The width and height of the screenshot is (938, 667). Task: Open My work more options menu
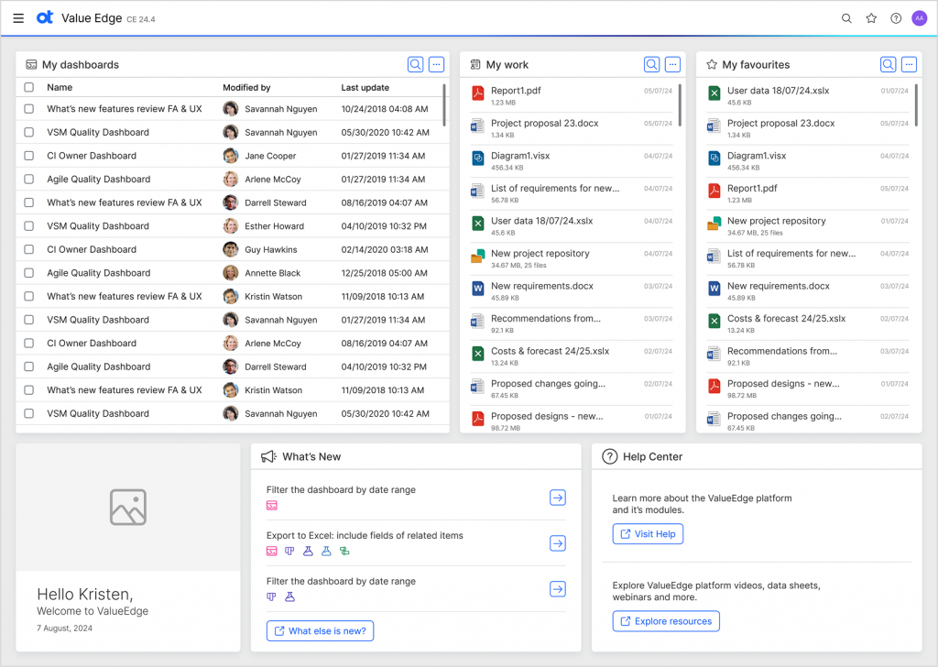tap(673, 64)
